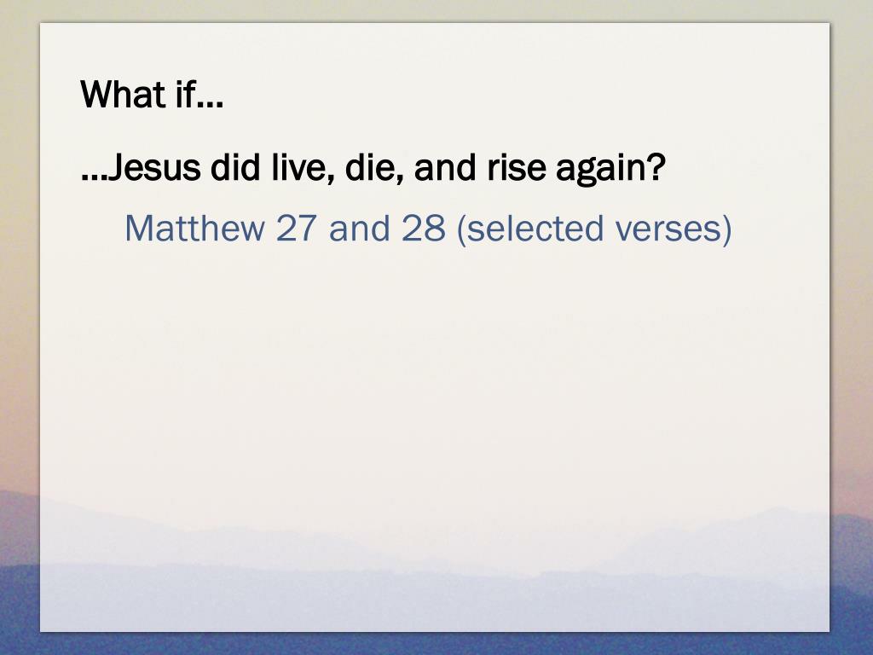The height and width of the screenshot is (655, 873).
Task: Click the word "What" in the title
Action: [x=123, y=94]
